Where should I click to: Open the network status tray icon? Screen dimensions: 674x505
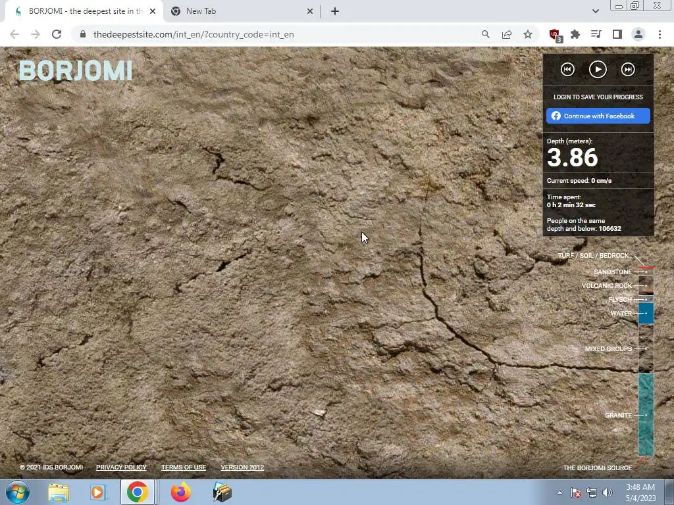click(592, 493)
